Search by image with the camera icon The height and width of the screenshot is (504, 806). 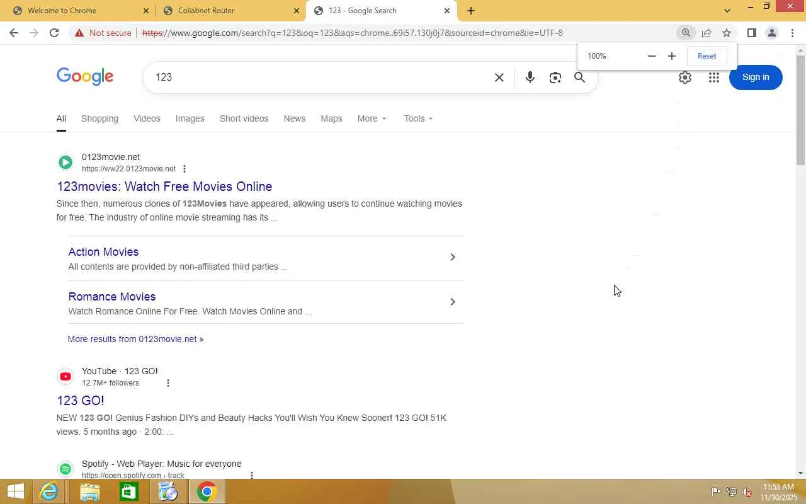point(555,77)
